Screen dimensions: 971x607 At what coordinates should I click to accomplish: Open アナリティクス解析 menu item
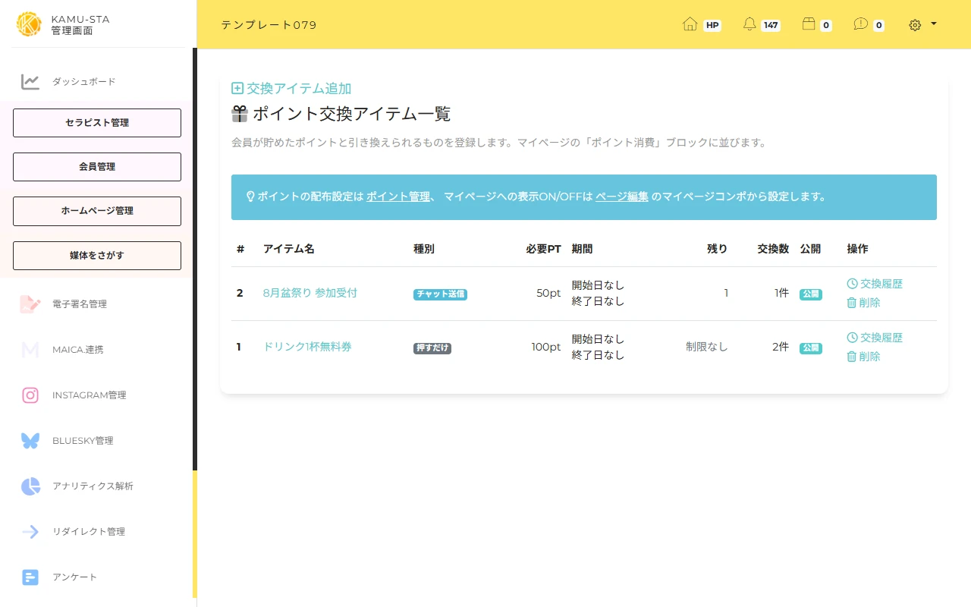point(93,486)
